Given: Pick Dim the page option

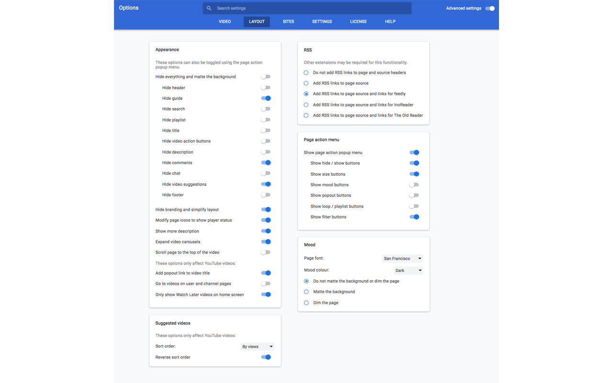Looking at the screenshot, I should [306, 303].
